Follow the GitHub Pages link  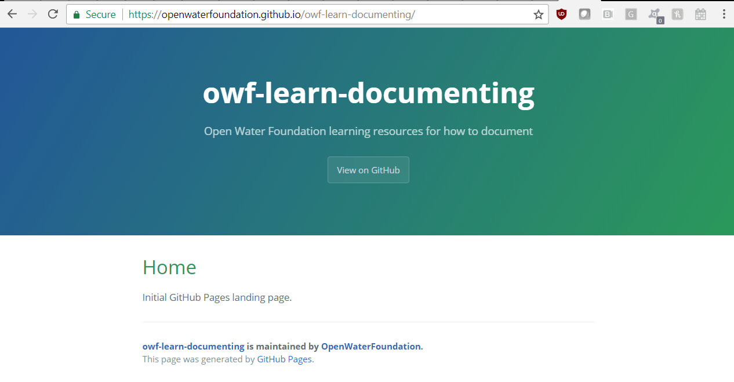pyautogui.click(x=284, y=359)
